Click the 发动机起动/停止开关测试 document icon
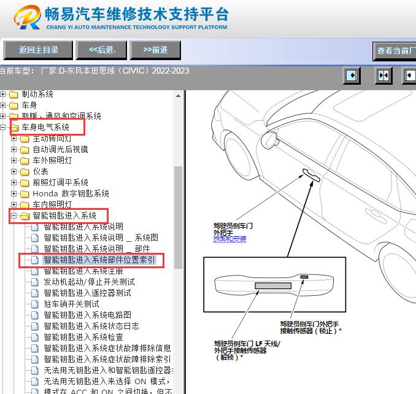 (35, 282)
